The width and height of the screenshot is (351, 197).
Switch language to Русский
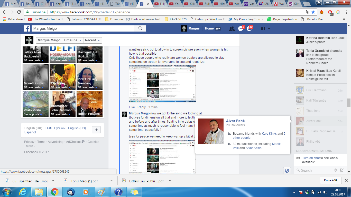(60, 128)
